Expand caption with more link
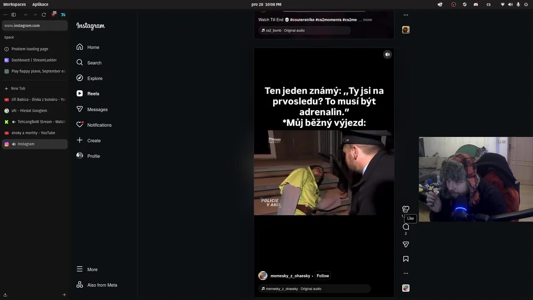 pyautogui.click(x=367, y=20)
